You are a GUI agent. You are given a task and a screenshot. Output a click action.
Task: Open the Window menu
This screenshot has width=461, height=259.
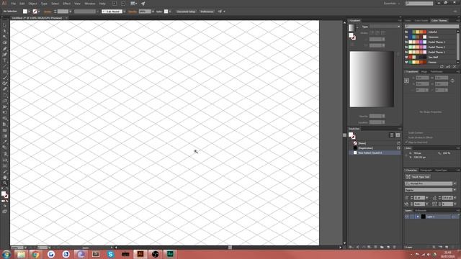tap(89, 4)
